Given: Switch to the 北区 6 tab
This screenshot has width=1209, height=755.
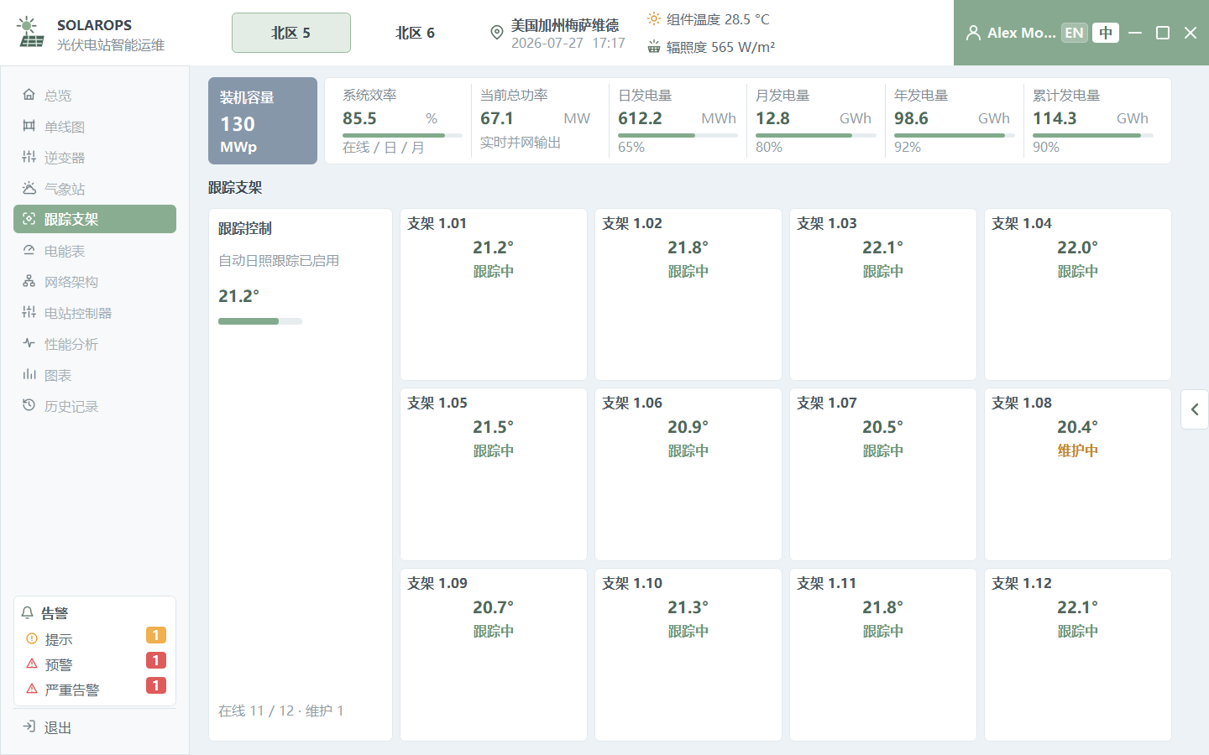Looking at the screenshot, I should pyautogui.click(x=415, y=33).
